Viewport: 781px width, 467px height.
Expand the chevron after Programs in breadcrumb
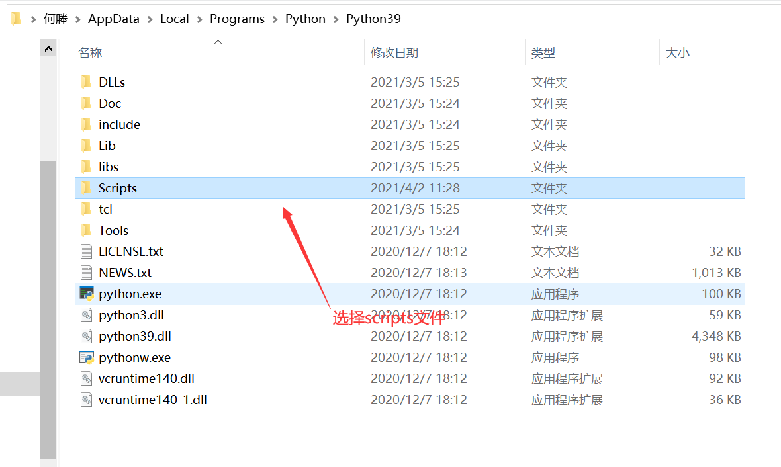[x=275, y=19]
